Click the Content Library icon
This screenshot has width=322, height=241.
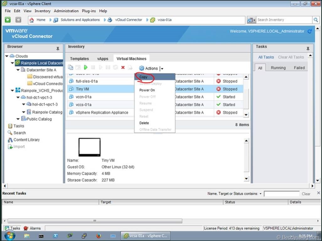10,140
